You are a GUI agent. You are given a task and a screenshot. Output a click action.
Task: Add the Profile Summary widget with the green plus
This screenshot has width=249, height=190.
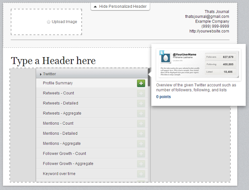pos(141,83)
